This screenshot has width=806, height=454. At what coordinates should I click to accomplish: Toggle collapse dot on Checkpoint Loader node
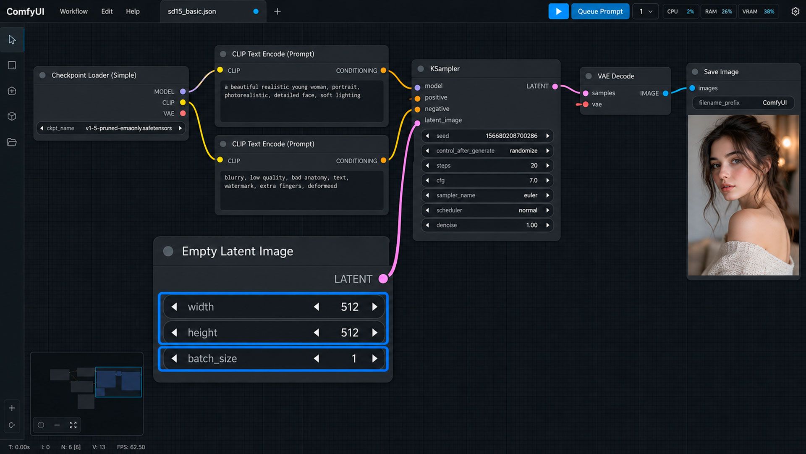point(42,75)
